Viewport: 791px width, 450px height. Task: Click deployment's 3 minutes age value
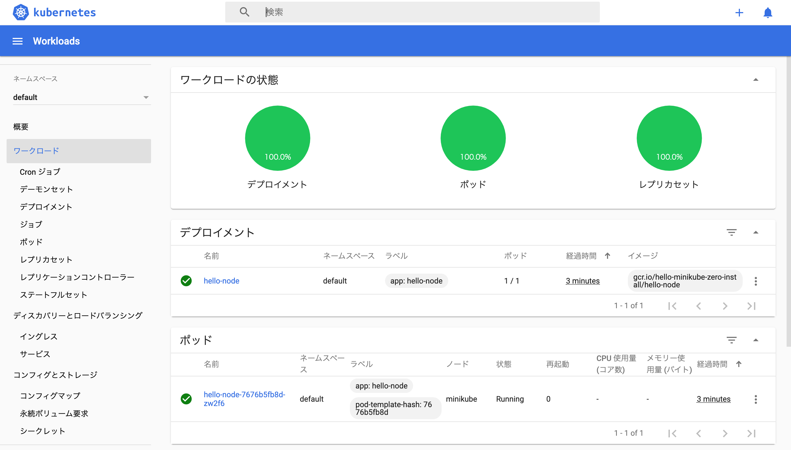(x=583, y=281)
